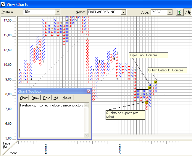Click the green refresh chart icon

click(x=179, y=12)
